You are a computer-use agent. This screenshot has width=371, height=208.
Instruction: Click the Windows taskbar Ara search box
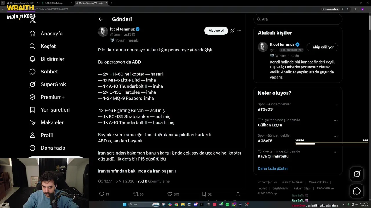point(144,205)
